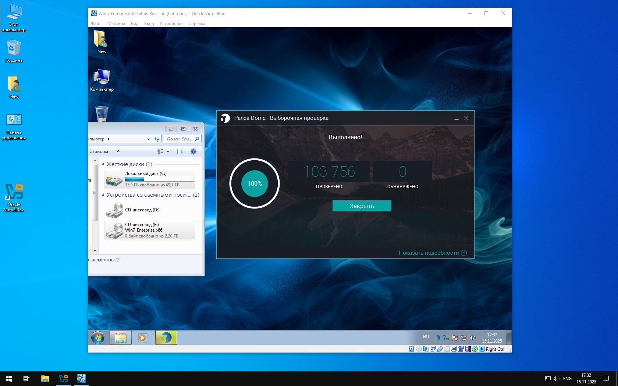
Task: Click the Windows 7 Start orb
Action: click(98, 337)
